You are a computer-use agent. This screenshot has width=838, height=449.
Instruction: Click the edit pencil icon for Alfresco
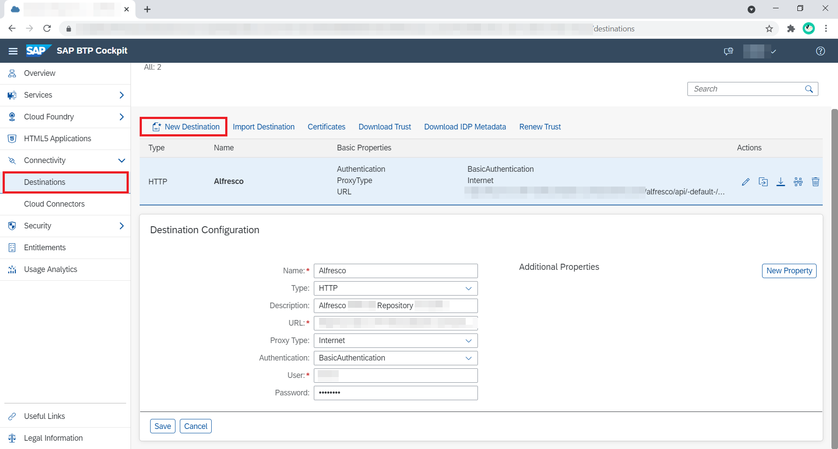(x=745, y=182)
